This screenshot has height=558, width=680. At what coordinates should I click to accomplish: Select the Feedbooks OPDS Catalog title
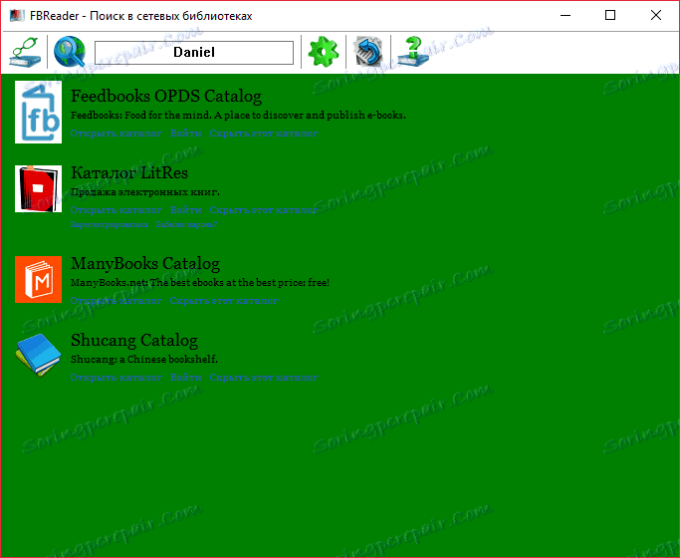click(x=166, y=97)
